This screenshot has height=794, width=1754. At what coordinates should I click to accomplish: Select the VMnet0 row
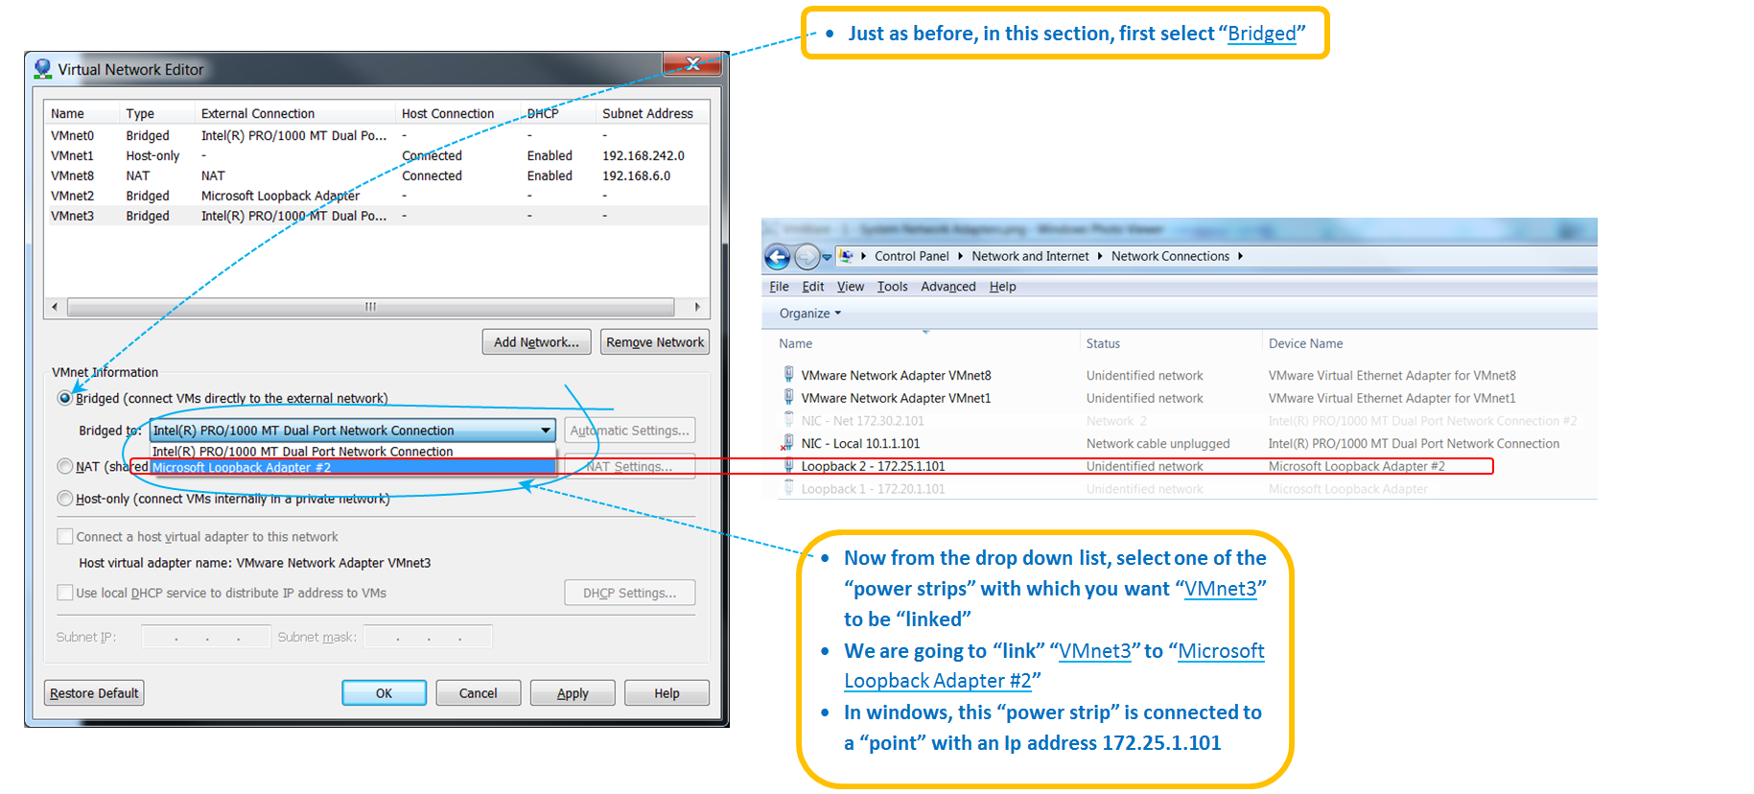376,135
